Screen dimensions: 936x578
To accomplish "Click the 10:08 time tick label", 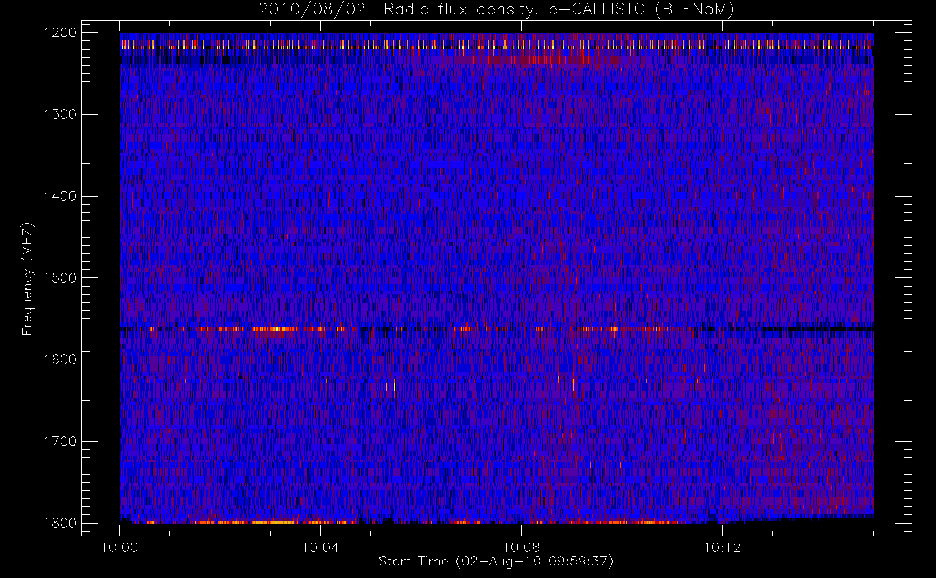I will click(x=521, y=547).
